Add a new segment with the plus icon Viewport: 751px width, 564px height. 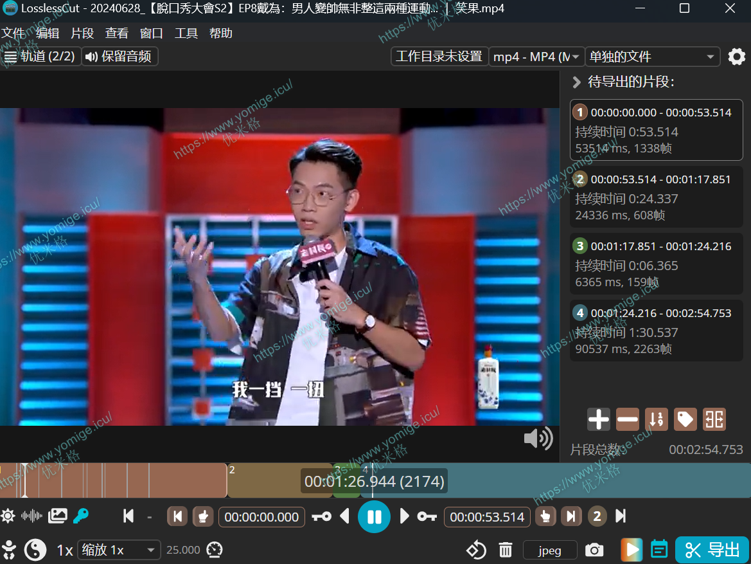598,420
